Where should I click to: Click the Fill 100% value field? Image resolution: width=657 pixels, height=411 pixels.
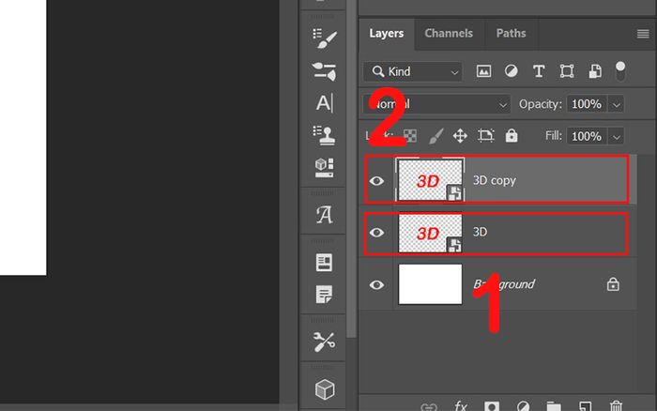click(x=587, y=137)
